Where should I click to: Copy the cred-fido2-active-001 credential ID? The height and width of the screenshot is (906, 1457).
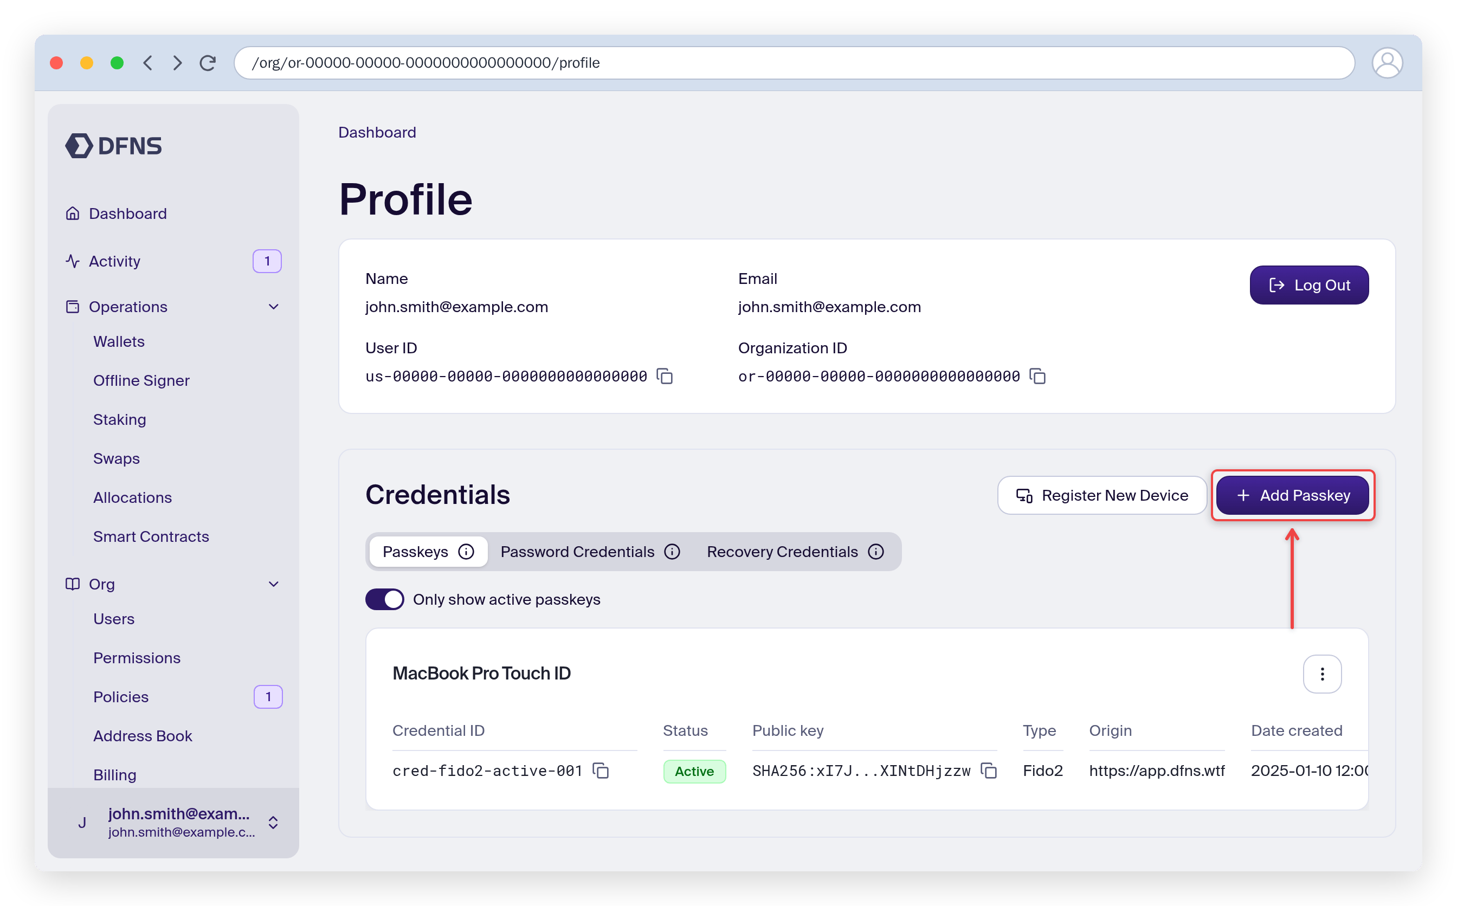[601, 771]
